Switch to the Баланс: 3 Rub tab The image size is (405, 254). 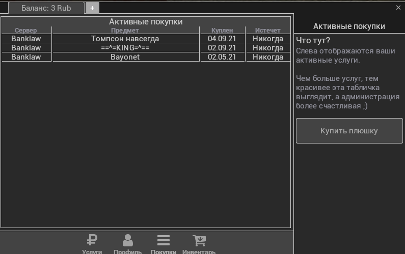point(46,8)
